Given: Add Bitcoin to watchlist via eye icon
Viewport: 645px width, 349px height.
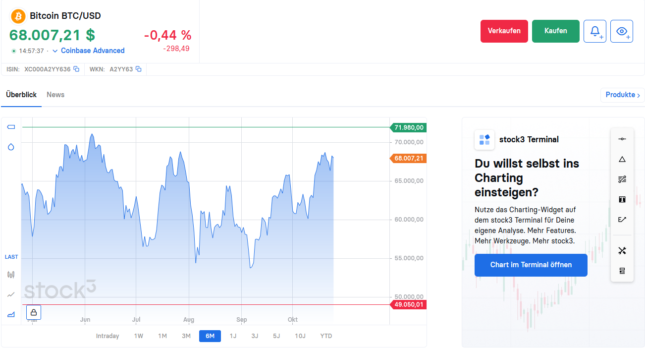Looking at the screenshot, I should coord(622,31).
